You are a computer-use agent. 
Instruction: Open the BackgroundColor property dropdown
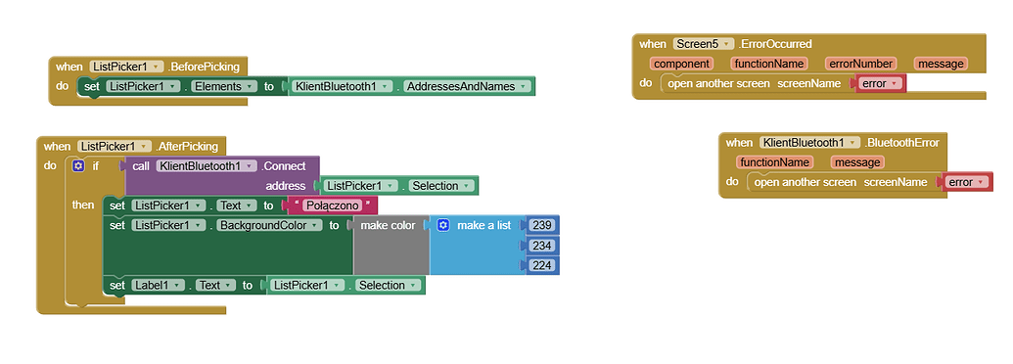click(269, 225)
